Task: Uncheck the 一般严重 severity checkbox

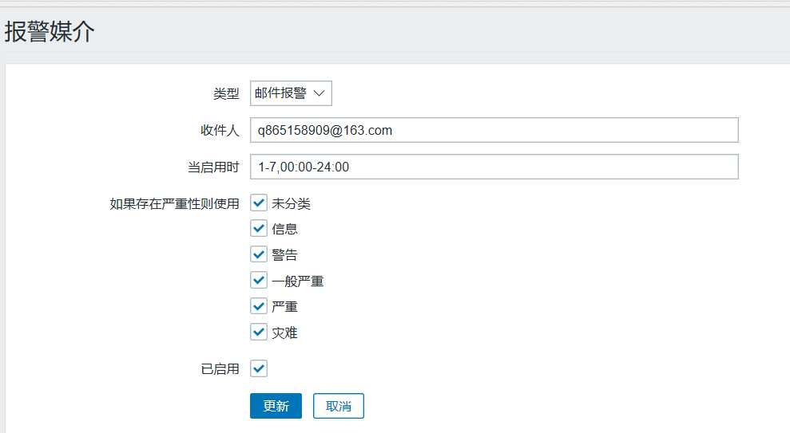Action: (x=259, y=280)
